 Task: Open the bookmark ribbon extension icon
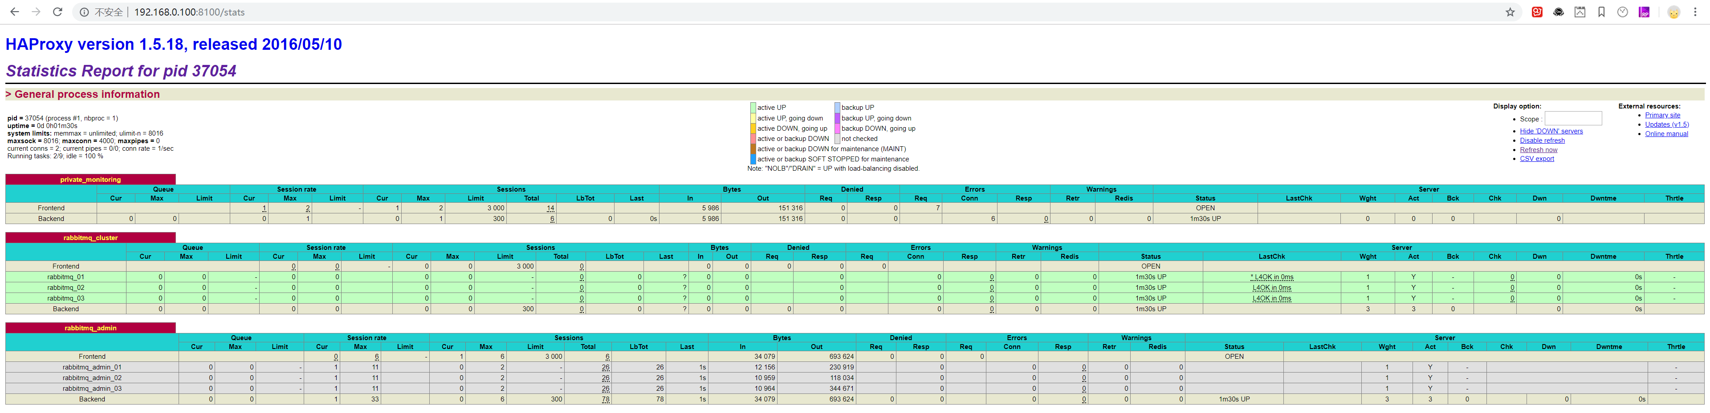[x=1601, y=12]
